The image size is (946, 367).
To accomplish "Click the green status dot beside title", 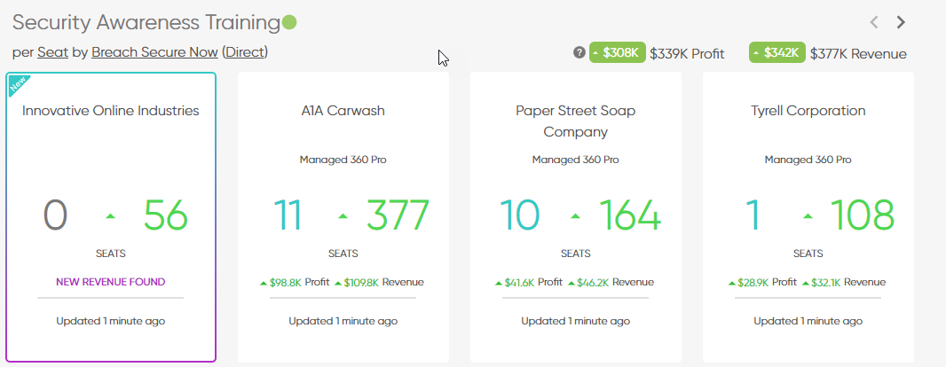I will coord(289,22).
